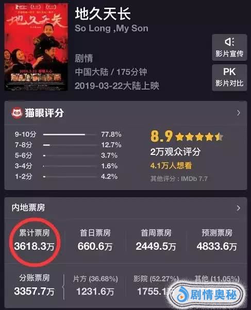Open the 地久天长 movie poster thumbnail
This screenshot has height=310, width=251.
pos(36,47)
